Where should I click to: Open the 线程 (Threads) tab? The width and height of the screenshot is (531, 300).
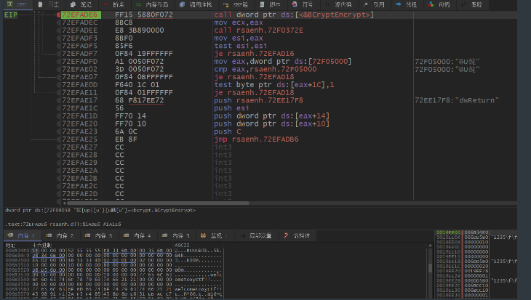pos(412,4)
